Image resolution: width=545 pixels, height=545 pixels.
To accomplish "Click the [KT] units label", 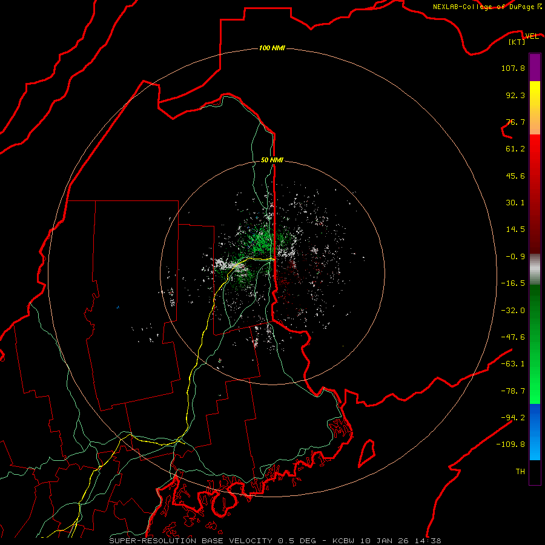I will pyautogui.click(x=517, y=42).
